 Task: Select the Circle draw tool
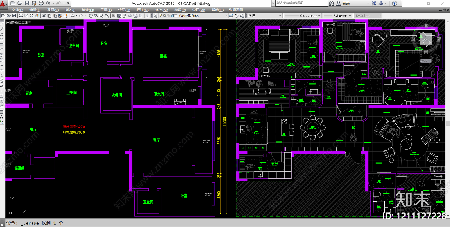pyautogui.click(x=2, y=55)
